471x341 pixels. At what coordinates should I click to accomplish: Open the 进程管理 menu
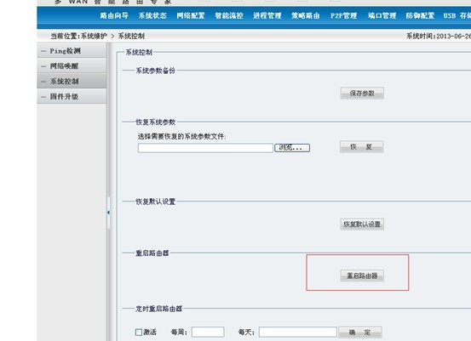(x=267, y=15)
